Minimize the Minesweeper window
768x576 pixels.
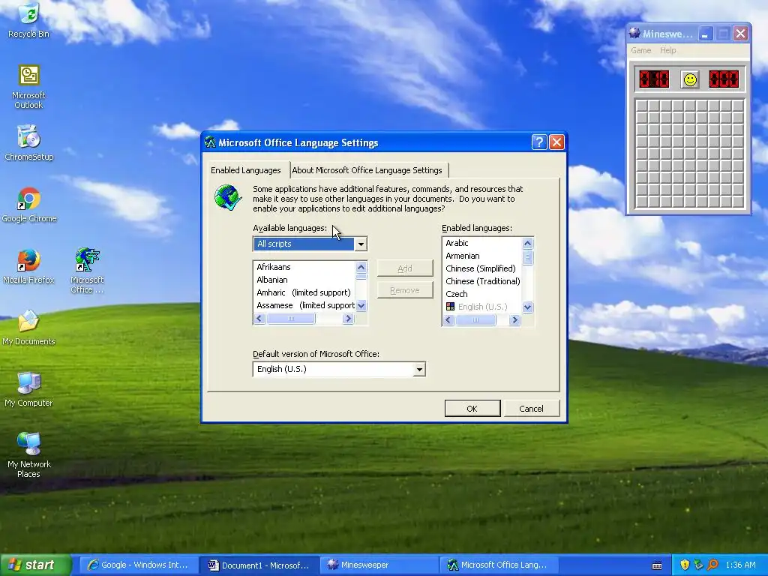pos(705,34)
